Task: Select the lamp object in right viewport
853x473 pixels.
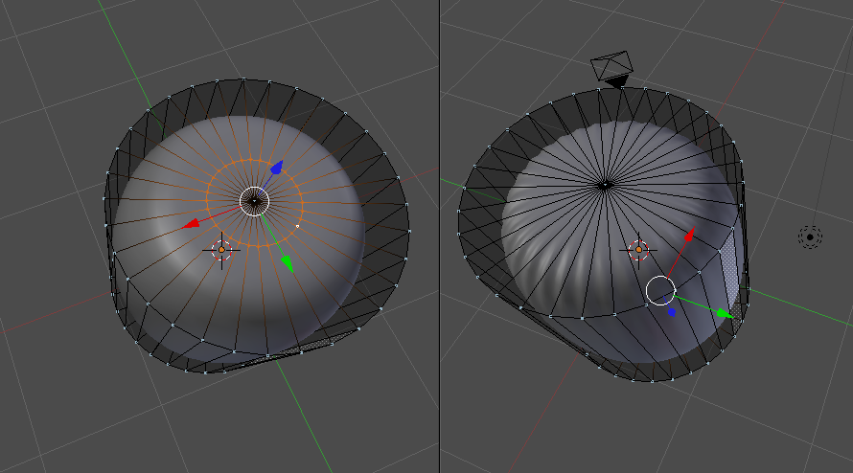Action: 810,237
